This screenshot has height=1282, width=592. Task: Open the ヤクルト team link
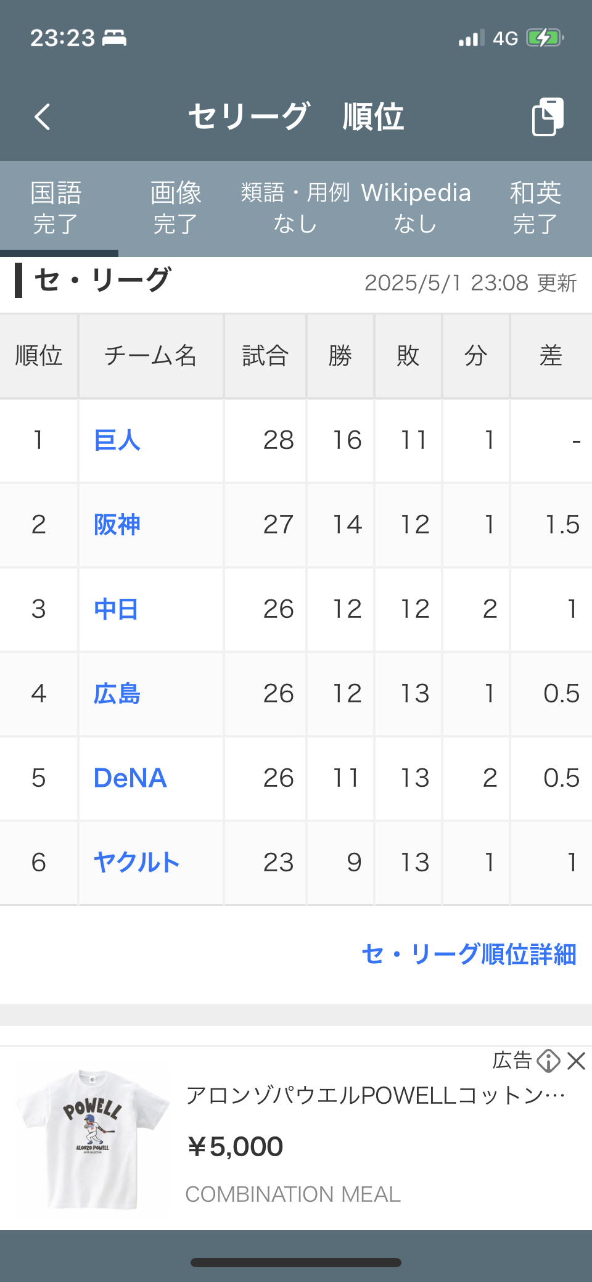tap(136, 863)
